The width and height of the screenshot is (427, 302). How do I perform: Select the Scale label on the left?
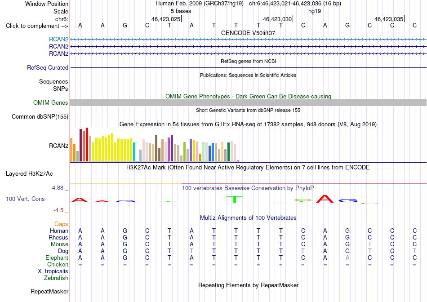pyautogui.click(x=61, y=11)
